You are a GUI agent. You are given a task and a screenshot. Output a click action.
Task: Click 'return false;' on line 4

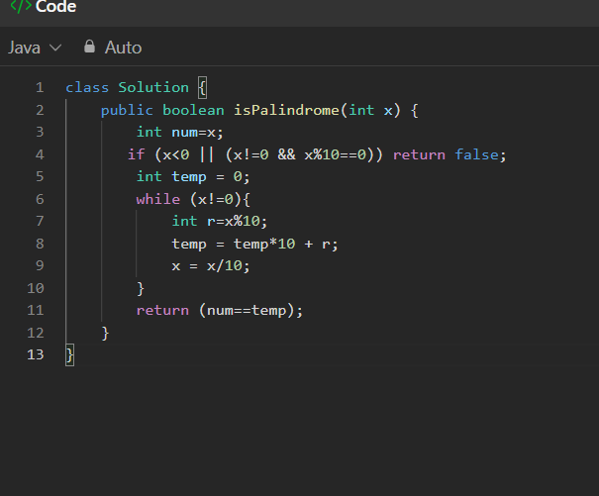pyautogui.click(x=449, y=154)
